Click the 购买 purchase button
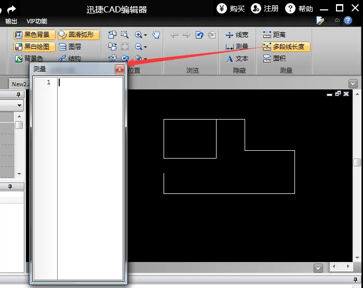The height and width of the screenshot is (288, 363). 231,9
